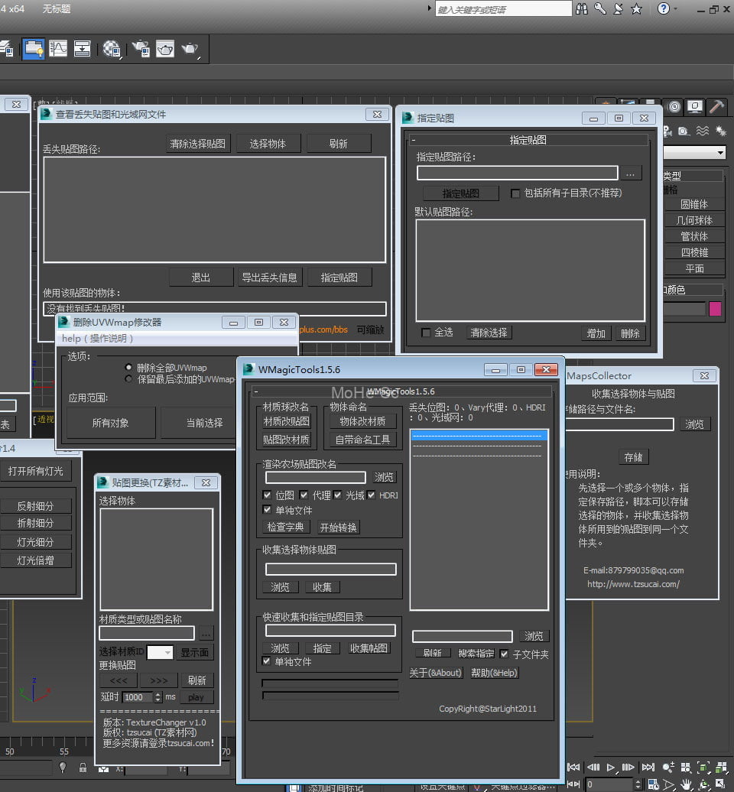Viewport: 734px width, 792px height.
Task: Enable '包括所有子目录' checkbox
Action: [515, 193]
